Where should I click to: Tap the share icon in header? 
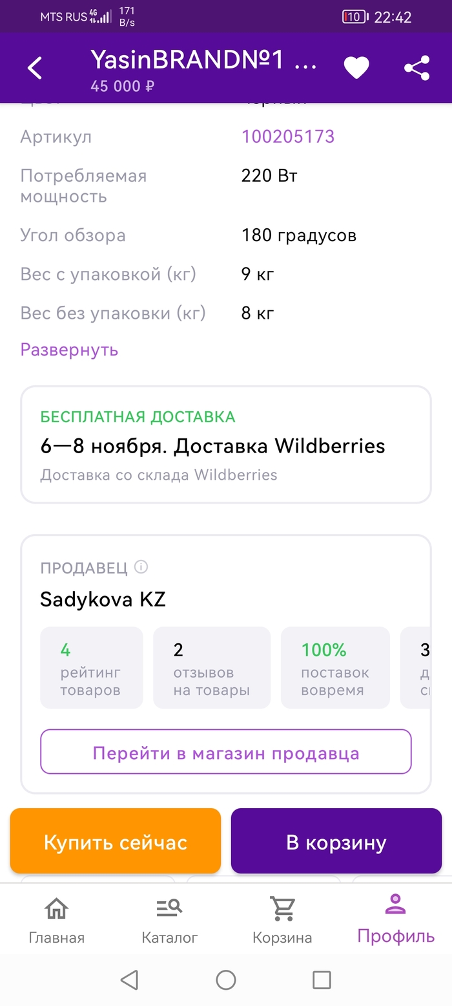[x=416, y=68]
